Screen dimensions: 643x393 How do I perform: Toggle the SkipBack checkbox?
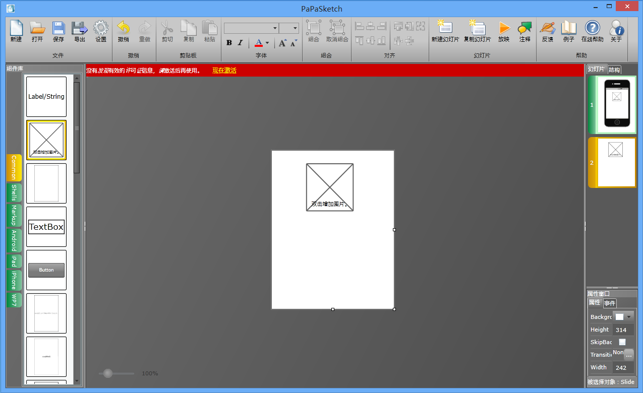622,342
